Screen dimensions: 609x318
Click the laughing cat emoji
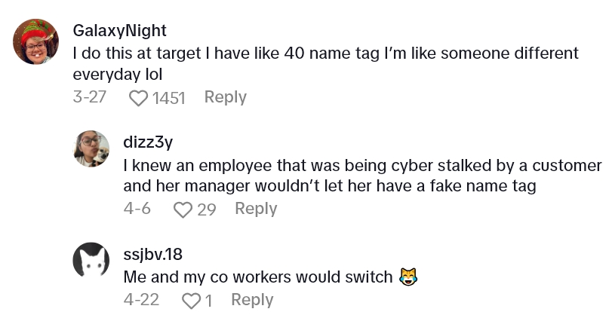(408, 277)
